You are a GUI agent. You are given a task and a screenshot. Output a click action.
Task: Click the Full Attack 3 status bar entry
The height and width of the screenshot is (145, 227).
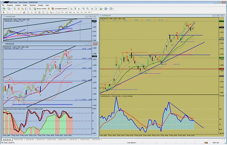(131, 143)
